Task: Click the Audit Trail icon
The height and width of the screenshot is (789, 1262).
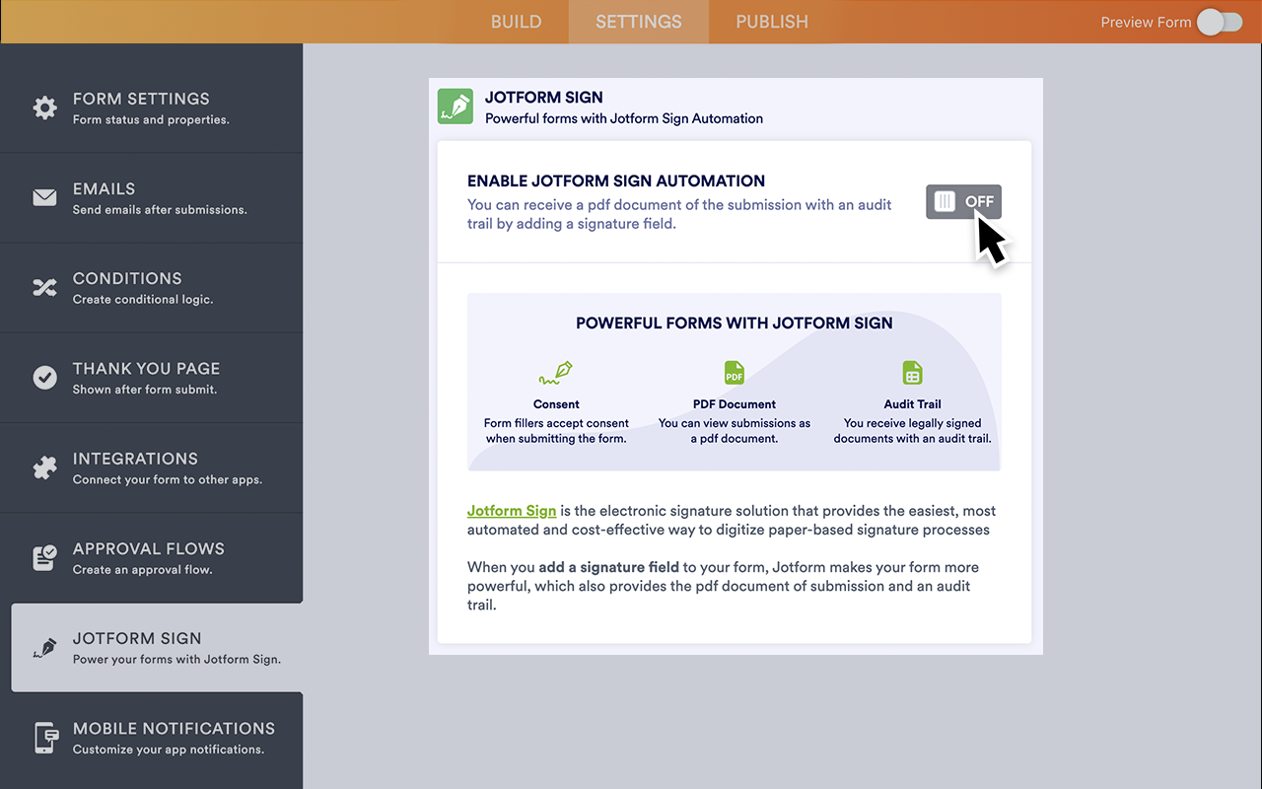Action: [x=912, y=373]
